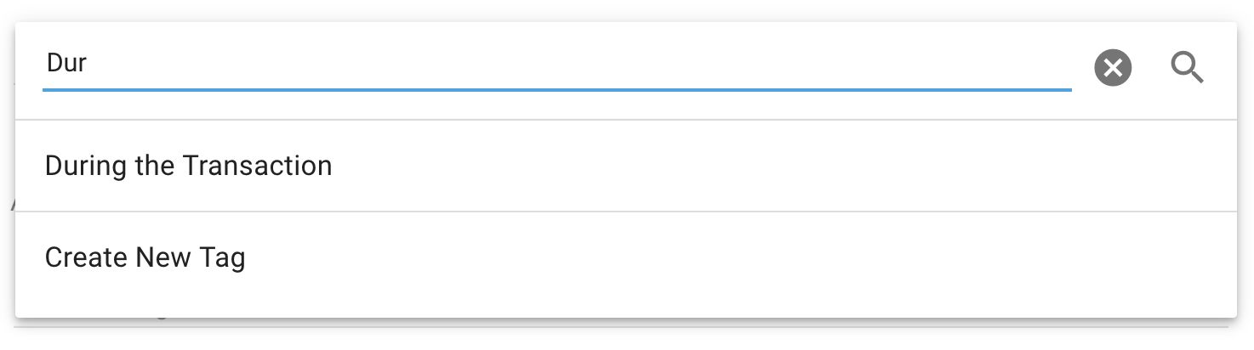Run the tag search with the magnifier
Viewport: 1254px width, 350px height.
(1187, 67)
